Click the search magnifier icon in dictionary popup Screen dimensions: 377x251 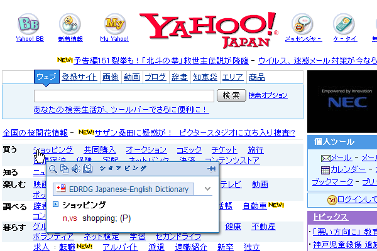[x=53, y=169]
